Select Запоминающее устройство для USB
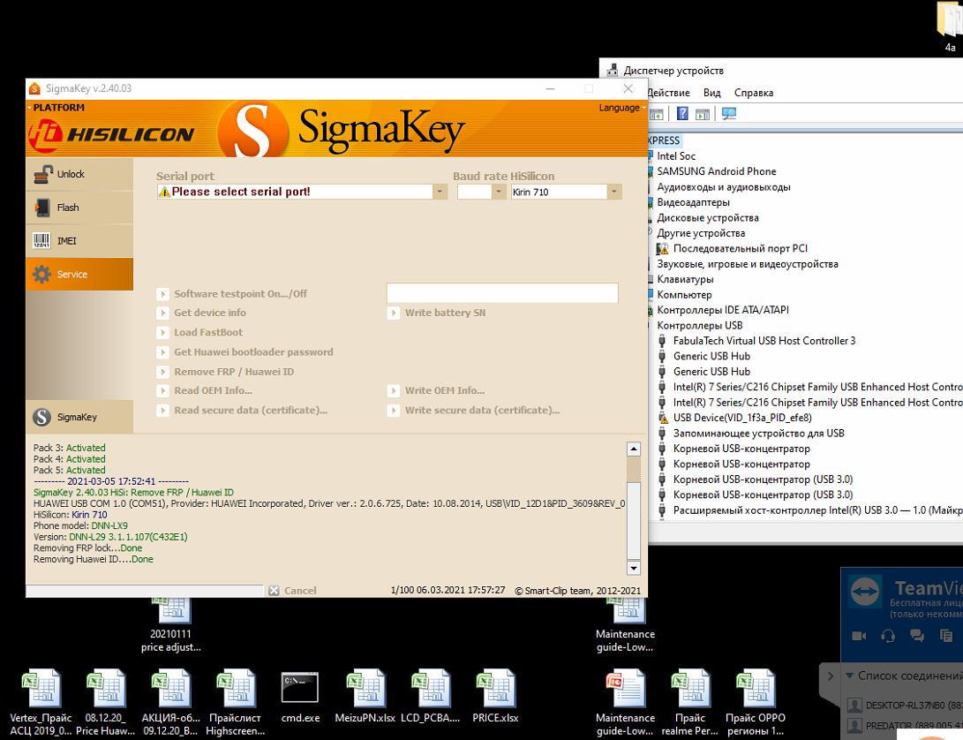963x740 pixels. (x=758, y=433)
